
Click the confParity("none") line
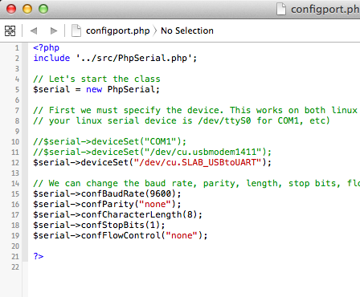(x=107, y=204)
